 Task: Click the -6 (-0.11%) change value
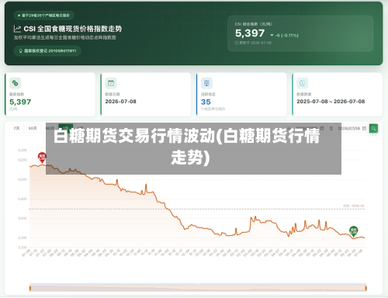click(x=287, y=36)
